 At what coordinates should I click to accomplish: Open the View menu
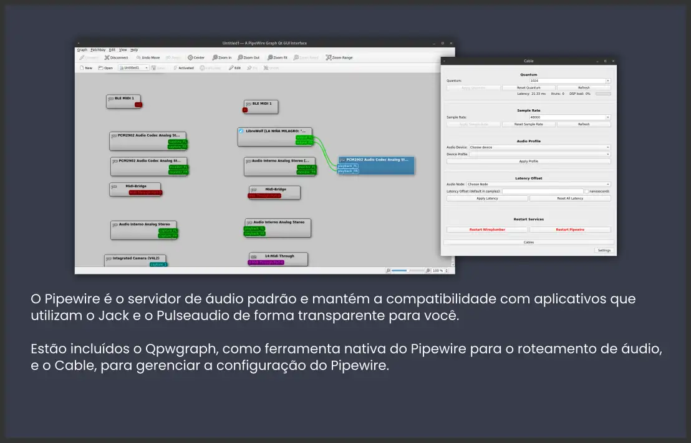click(x=122, y=50)
